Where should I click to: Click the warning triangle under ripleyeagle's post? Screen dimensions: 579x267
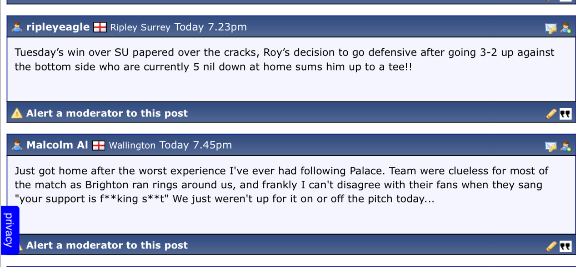click(x=17, y=113)
